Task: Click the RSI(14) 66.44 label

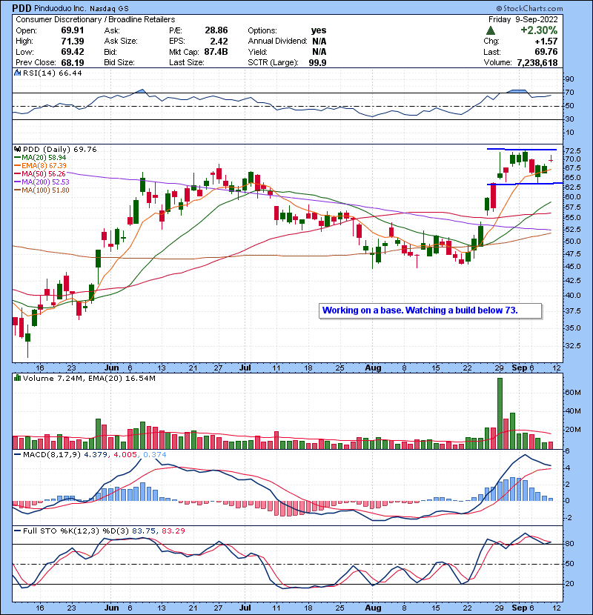Action: click(52, 73)
